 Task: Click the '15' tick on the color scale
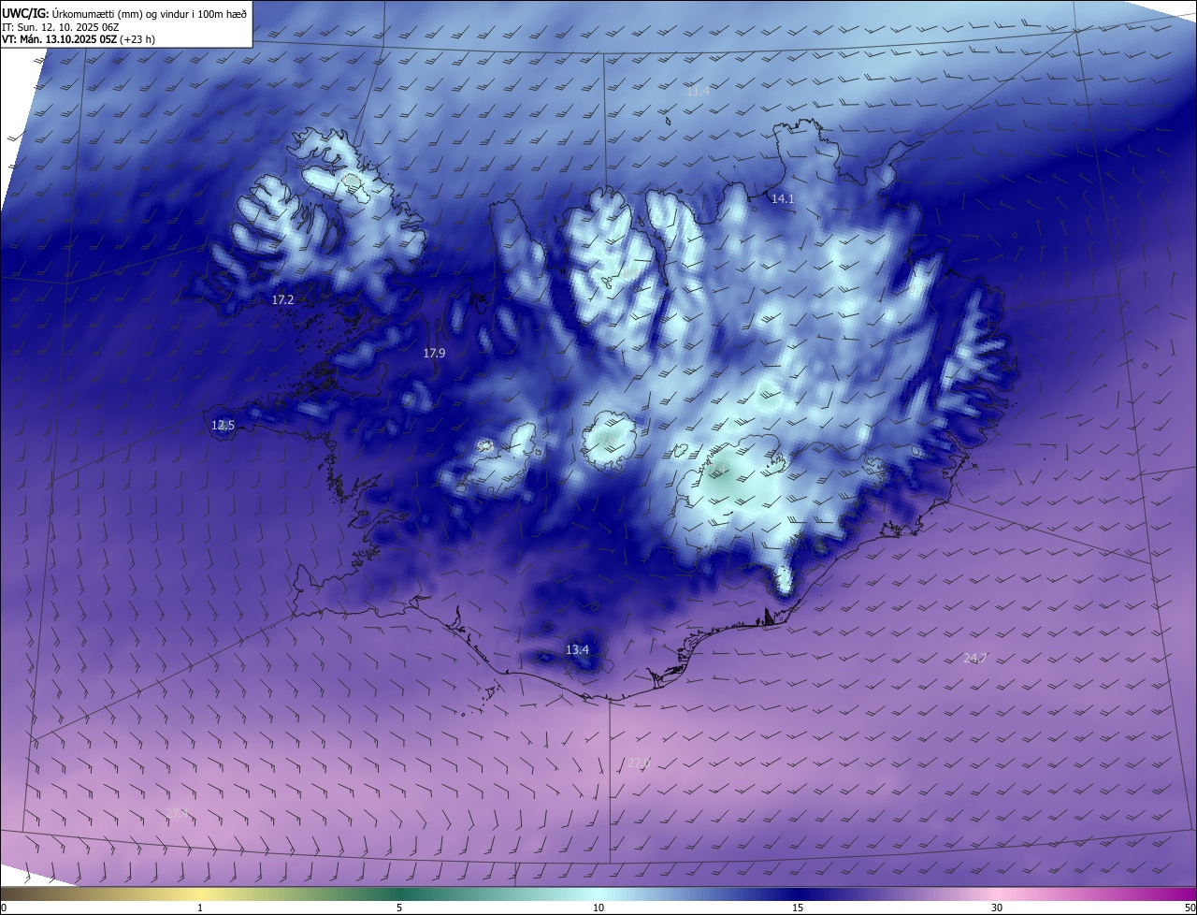(x=798, y=908)
